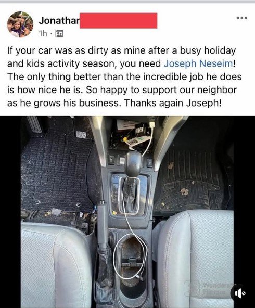
Task: Click the right grey seat cushion
Action: pos(196,258)
